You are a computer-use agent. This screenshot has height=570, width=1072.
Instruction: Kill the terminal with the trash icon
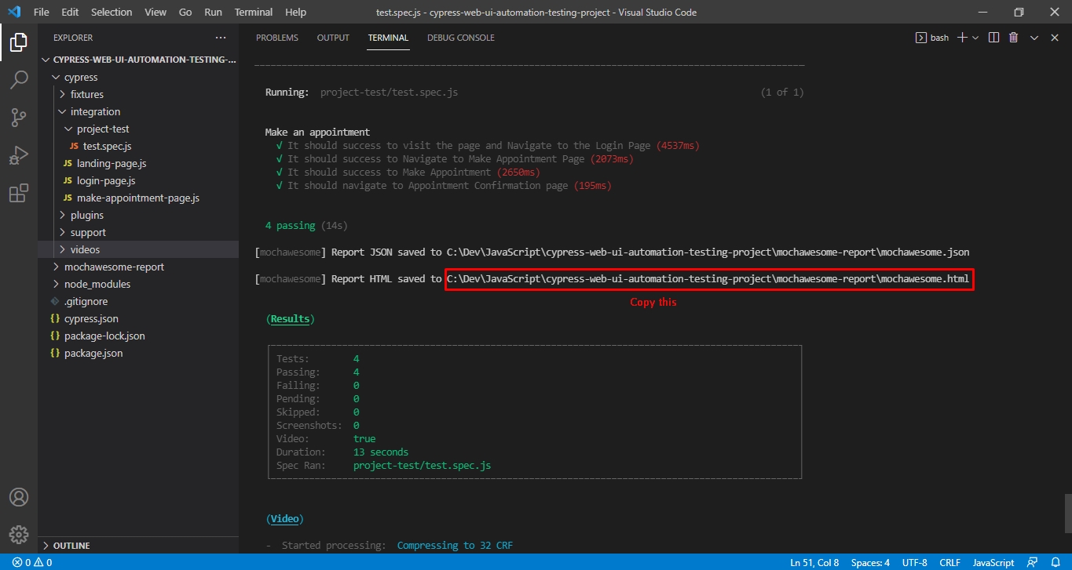tap(1013, 37)
